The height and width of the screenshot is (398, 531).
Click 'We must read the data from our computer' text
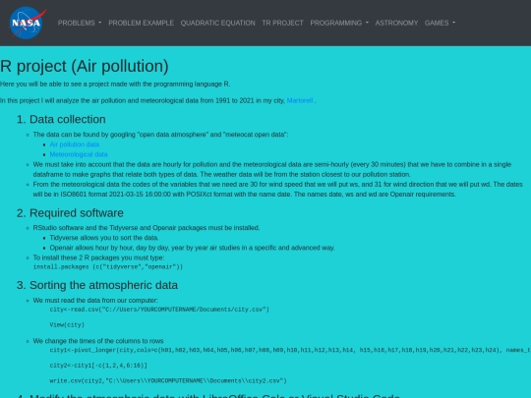pos(95,300)
